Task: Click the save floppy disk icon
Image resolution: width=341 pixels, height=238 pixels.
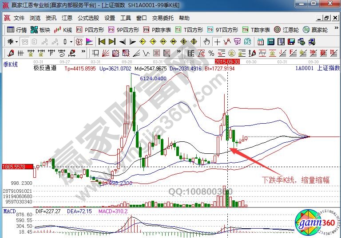Action: [290, 42]
